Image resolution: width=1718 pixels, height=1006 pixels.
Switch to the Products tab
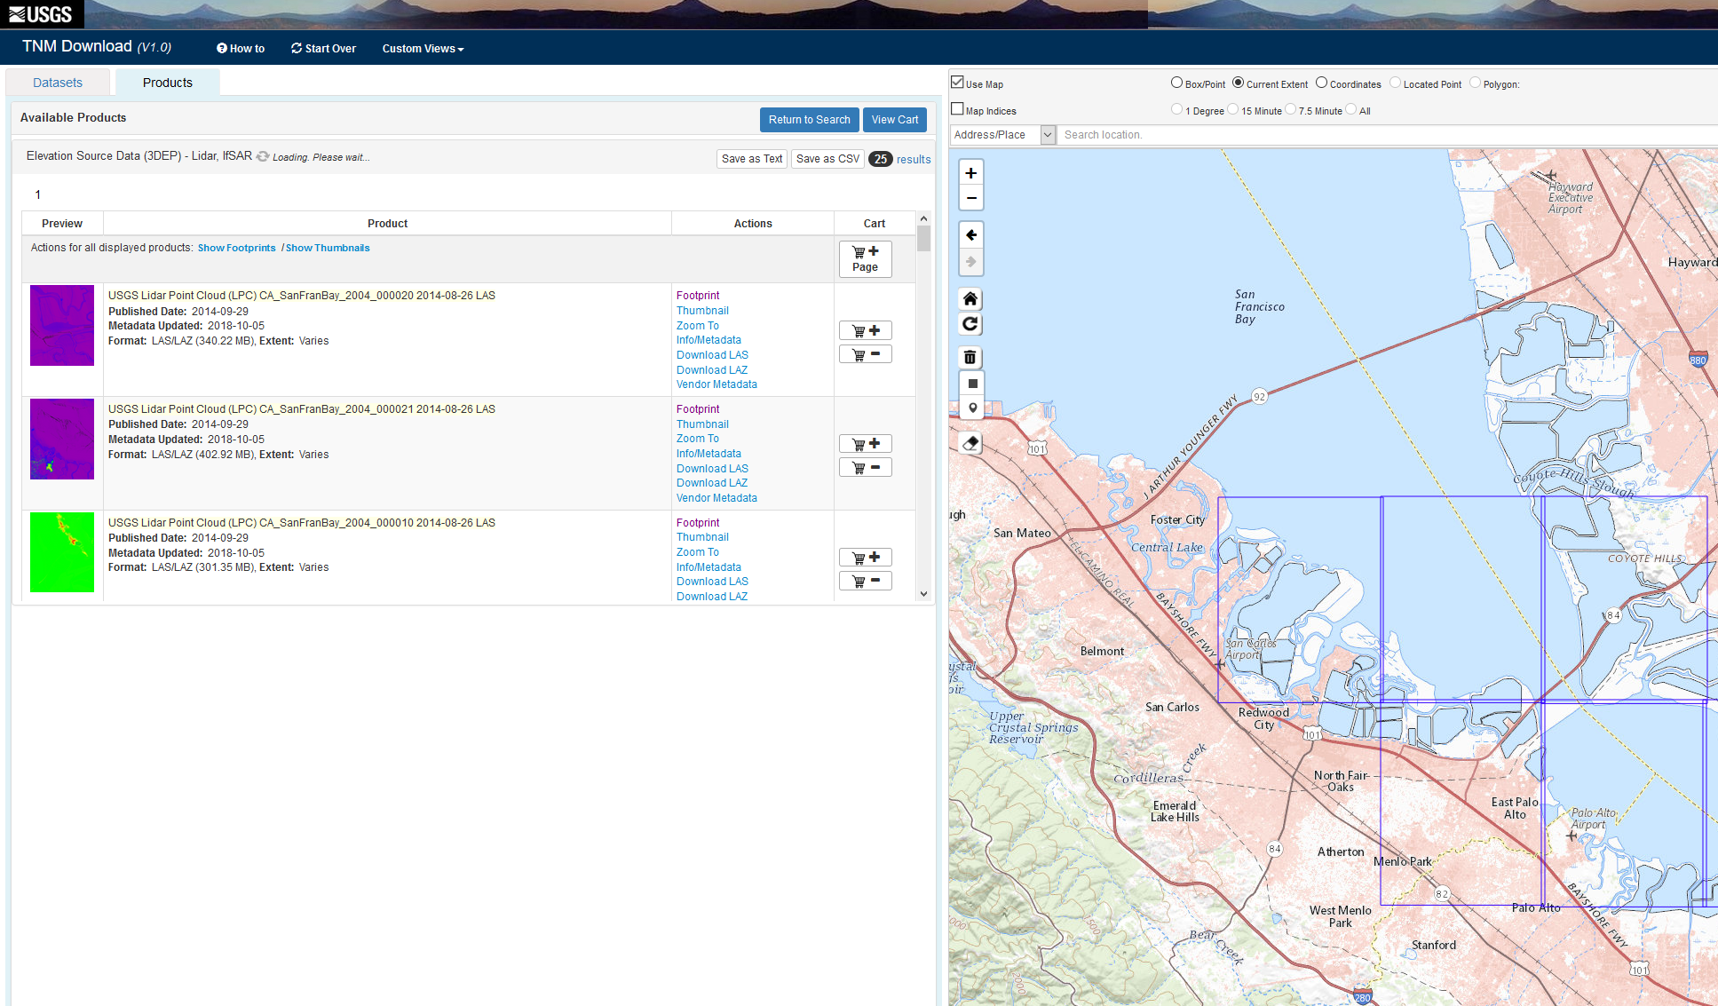(x=168, y=83)
